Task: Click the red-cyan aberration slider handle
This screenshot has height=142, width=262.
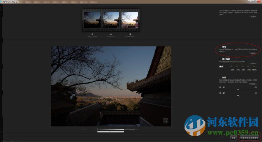Action: pyautogui.click(x=238, y=90)
